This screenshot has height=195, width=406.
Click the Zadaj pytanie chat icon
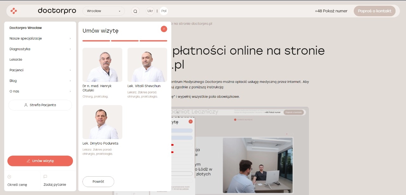[x=45, y=177]
